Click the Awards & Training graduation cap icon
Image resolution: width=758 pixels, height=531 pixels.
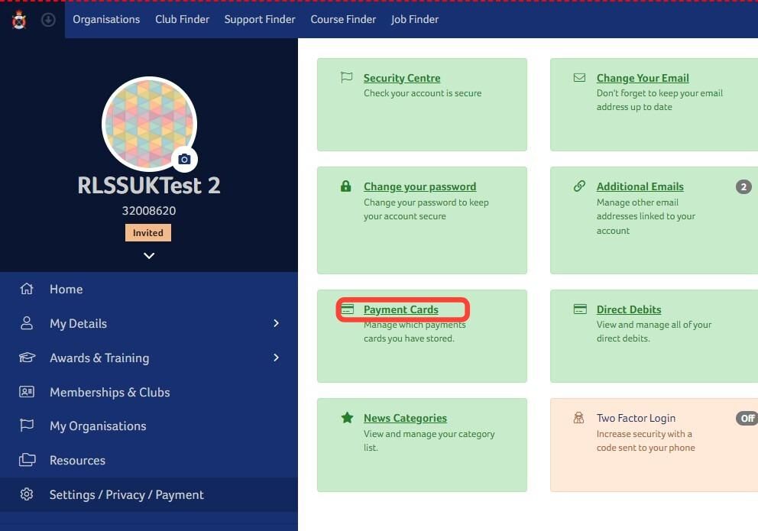27,358
